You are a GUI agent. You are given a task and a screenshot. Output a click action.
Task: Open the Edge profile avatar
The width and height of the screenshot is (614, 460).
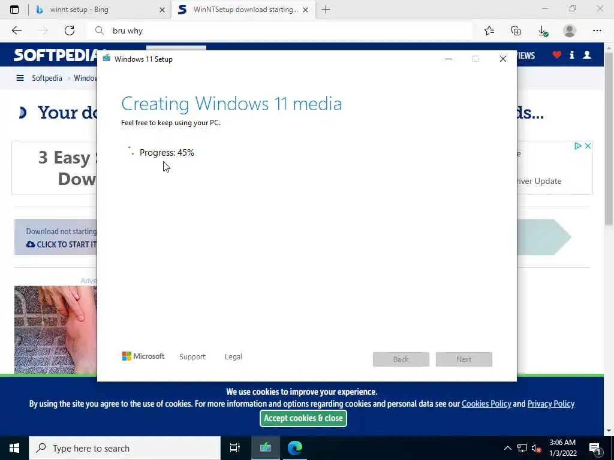coord(570,31)
